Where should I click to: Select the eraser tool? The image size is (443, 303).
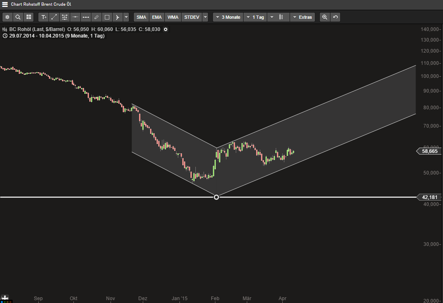[96, 17]
